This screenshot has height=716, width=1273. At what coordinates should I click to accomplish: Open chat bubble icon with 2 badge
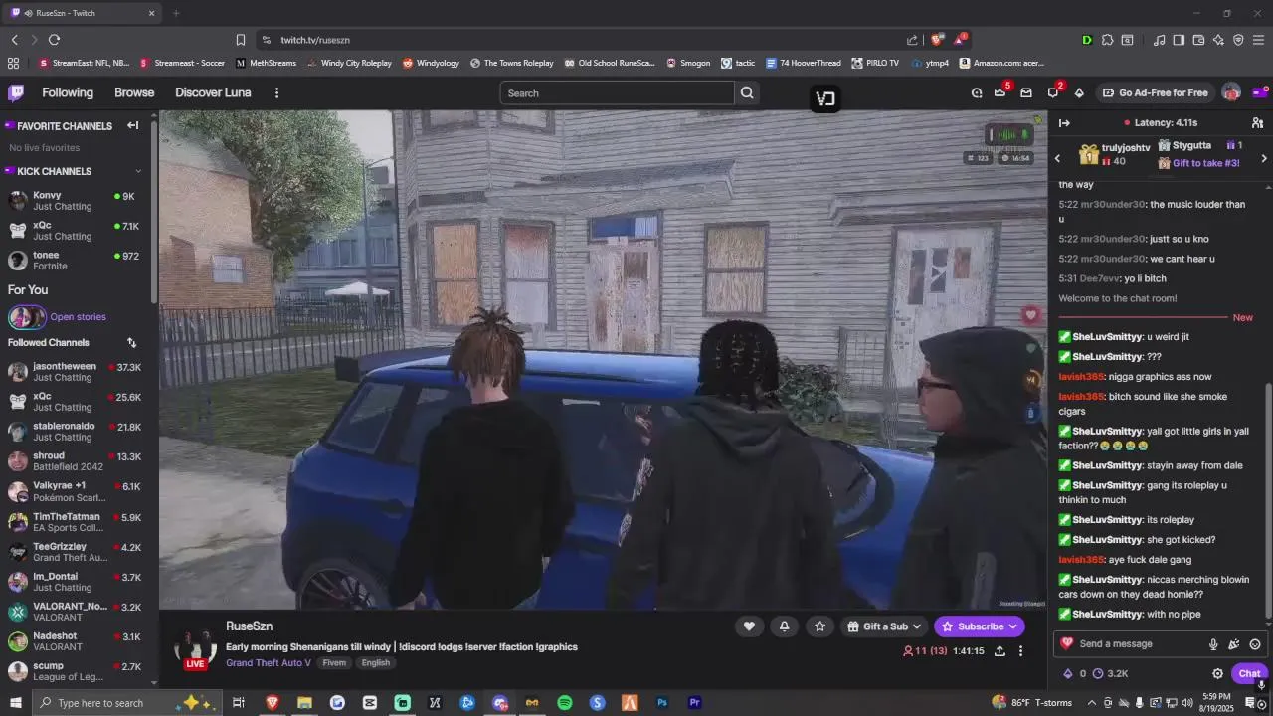point(1053,92)
